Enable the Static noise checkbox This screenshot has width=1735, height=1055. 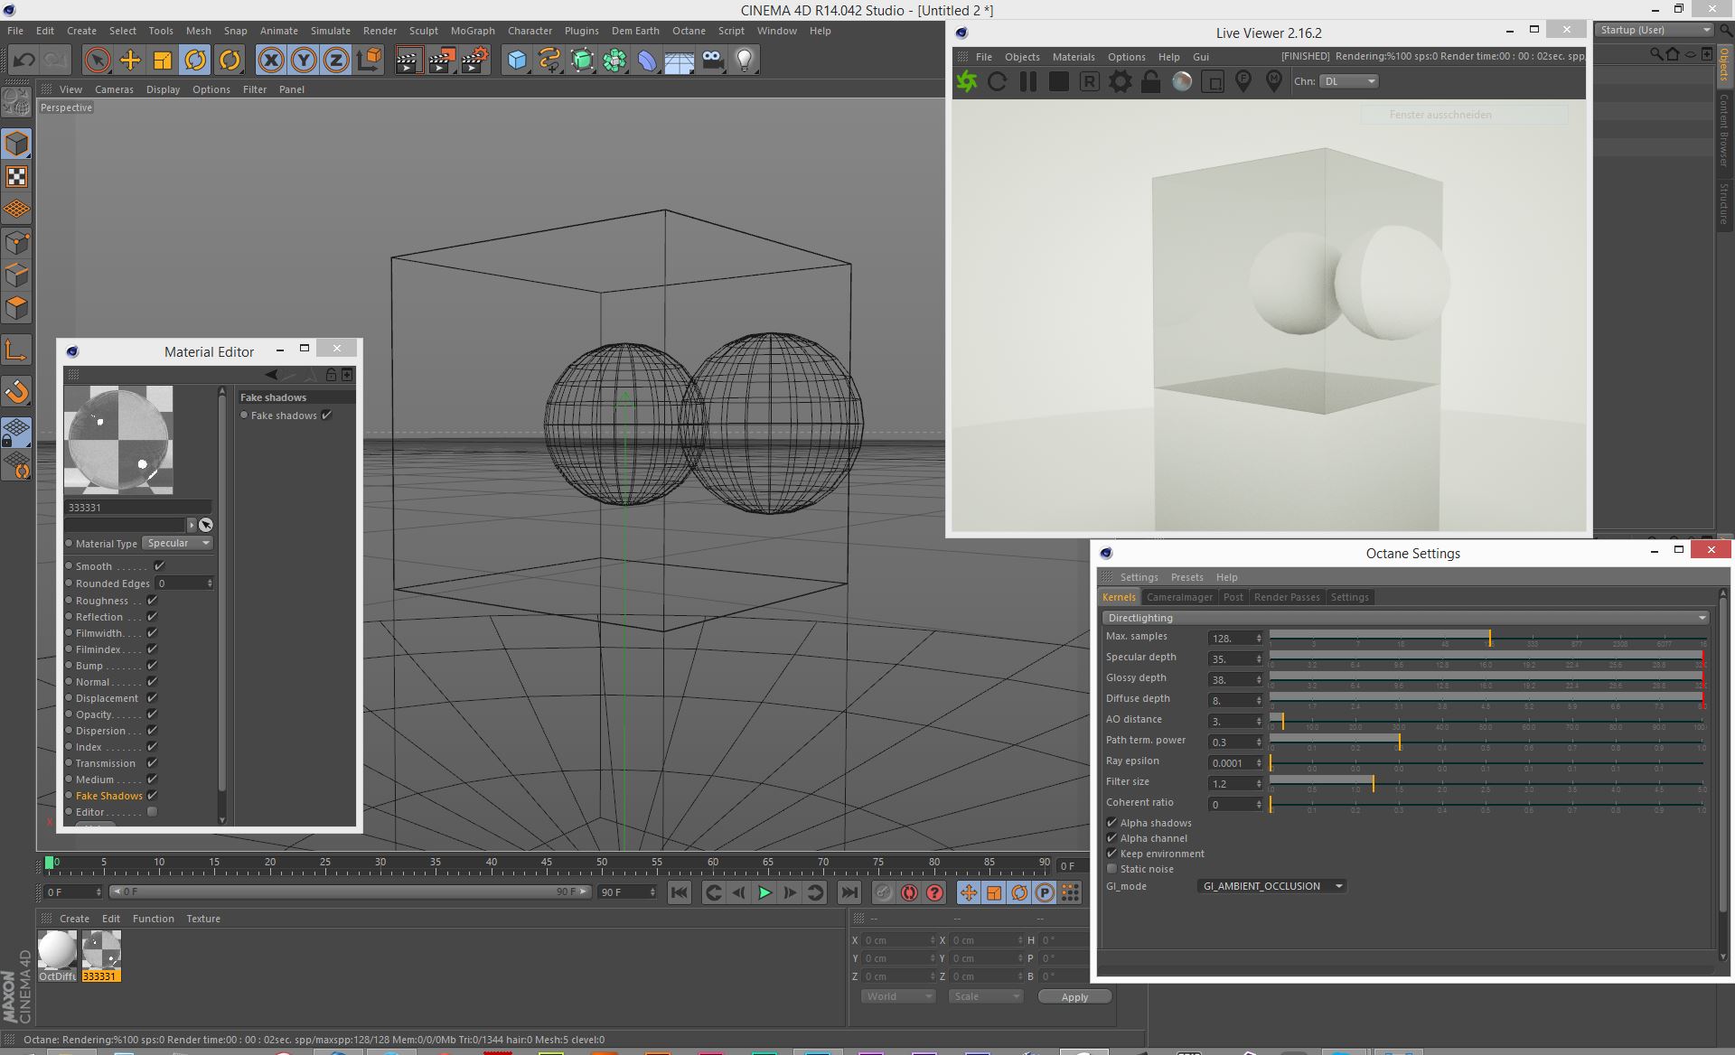(x=1112, y=869)
